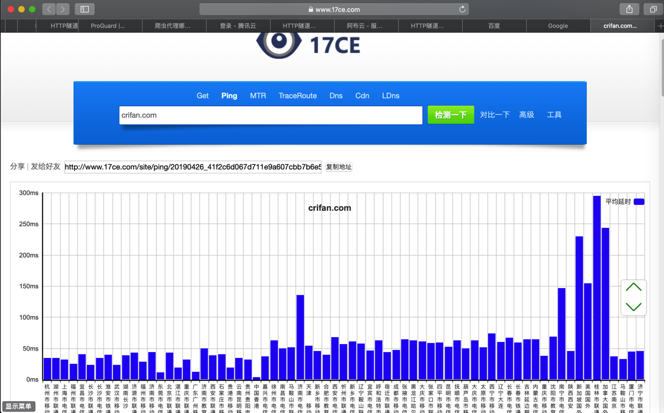Image resolution: width=664 pixels, height=413 pixels.
Task: Select the TraceRoute test mode
Action: click(x=297, y=96)
